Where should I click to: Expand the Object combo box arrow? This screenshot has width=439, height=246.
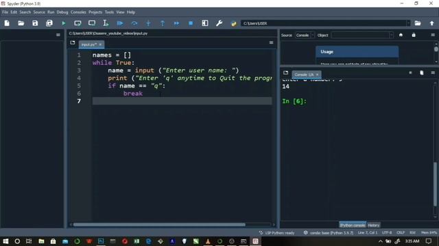(391, 35)
